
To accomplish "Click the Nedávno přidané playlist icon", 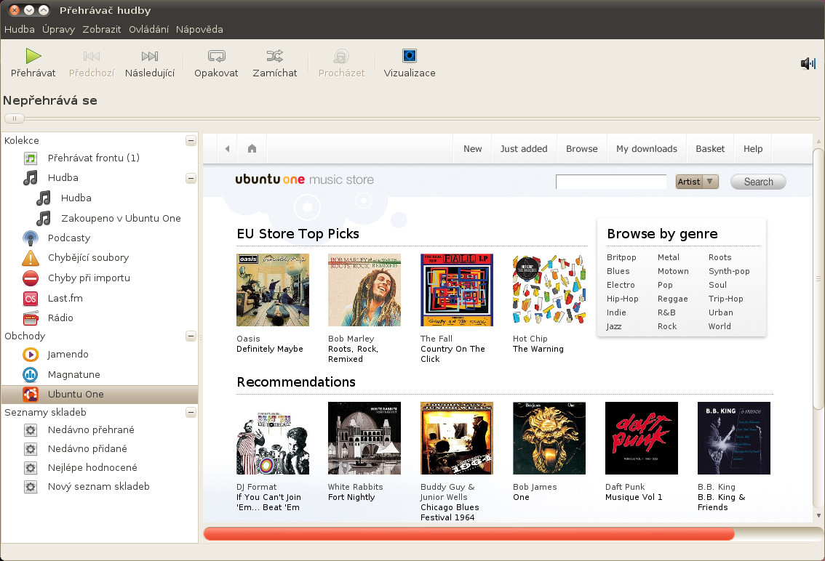I will tap(31, 449).
